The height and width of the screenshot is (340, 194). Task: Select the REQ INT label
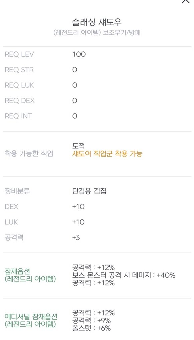(x=18, y=116)
